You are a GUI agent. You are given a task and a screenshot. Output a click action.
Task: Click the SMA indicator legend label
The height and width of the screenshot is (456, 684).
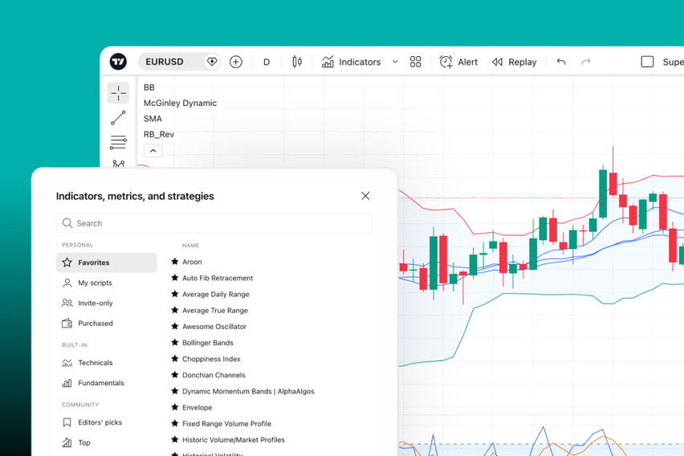pyautogui.click(x=153, y=119)
